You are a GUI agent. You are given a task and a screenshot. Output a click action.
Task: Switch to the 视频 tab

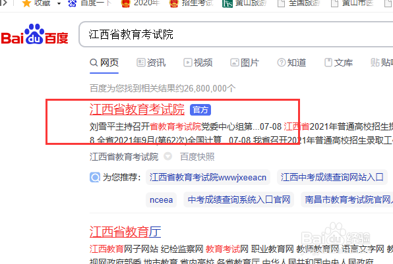pyautogui.click(x=198, y=63)
